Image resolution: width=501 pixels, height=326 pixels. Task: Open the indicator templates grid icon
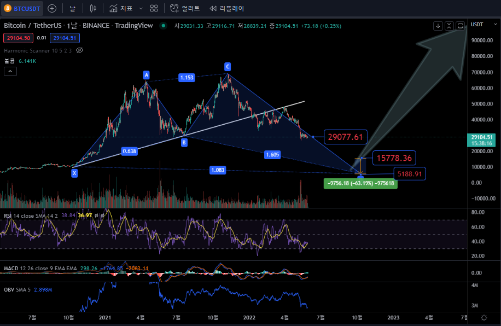(x=154, y=8)
